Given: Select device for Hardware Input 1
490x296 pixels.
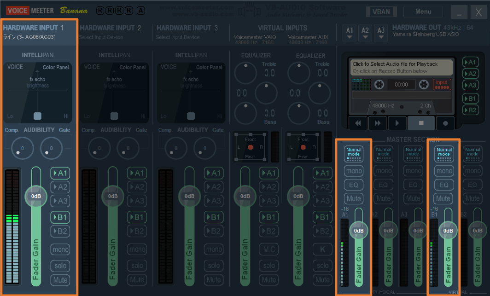Looking at the screenshot, I should 29,37.
